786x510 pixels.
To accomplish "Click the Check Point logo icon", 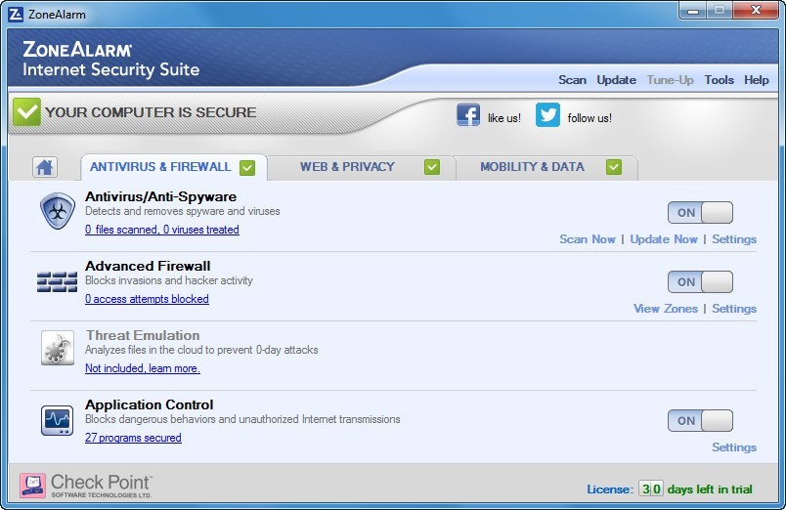I will tap(32, 486).
